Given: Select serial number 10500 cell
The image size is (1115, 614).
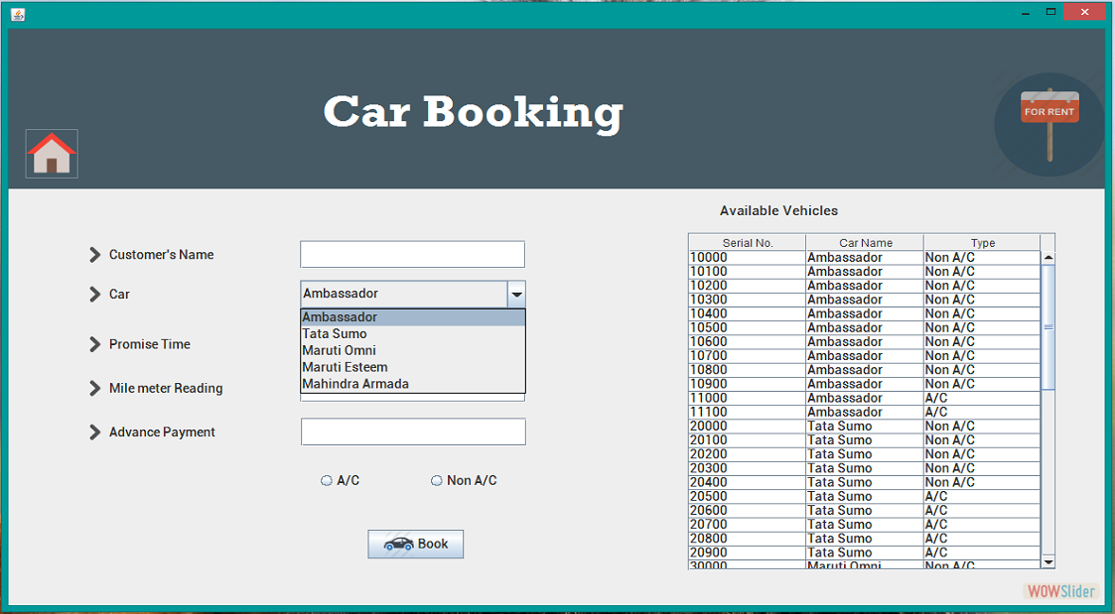Looking at the screenshot, I should point(748,327).
